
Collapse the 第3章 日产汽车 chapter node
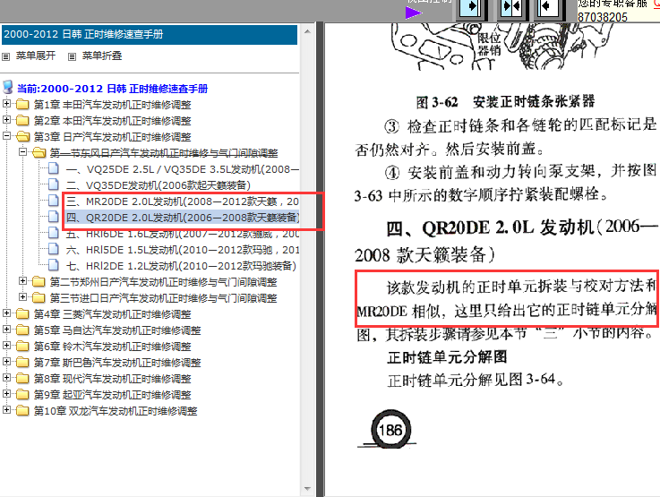point(6,135)
